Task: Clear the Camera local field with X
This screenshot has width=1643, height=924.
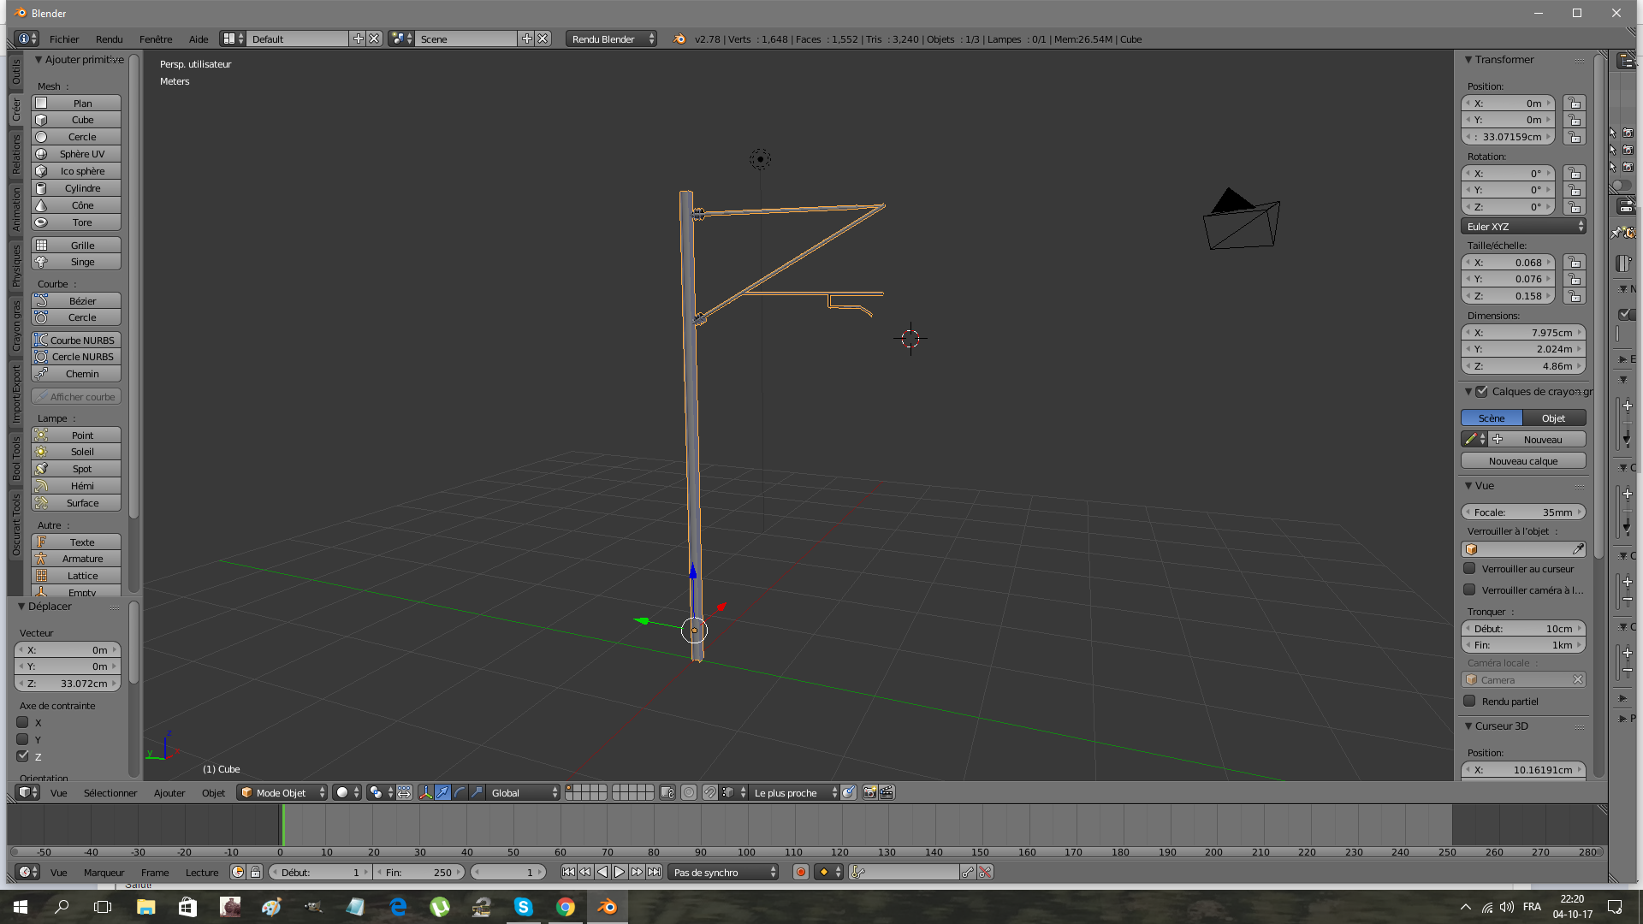Action: (x=1577, y=679)
